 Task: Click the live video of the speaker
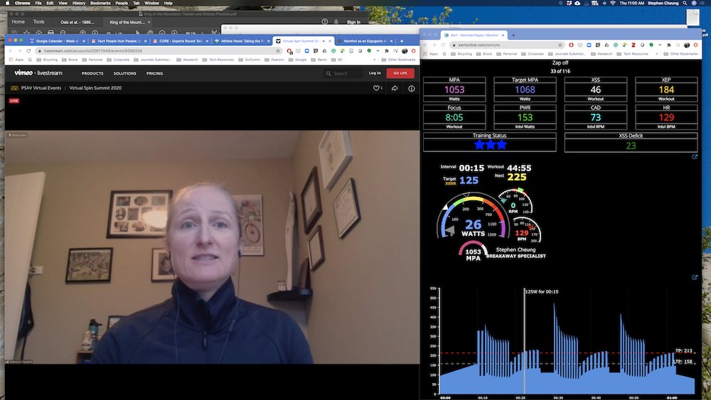coord(212,247)
